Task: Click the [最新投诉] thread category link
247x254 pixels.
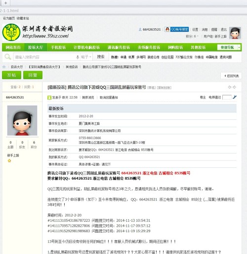Action: pyautogui.click(x=57, y=87)
